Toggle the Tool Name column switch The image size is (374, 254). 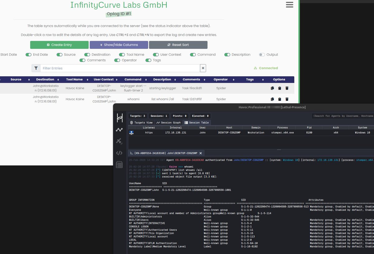click(x=122, y=55)
